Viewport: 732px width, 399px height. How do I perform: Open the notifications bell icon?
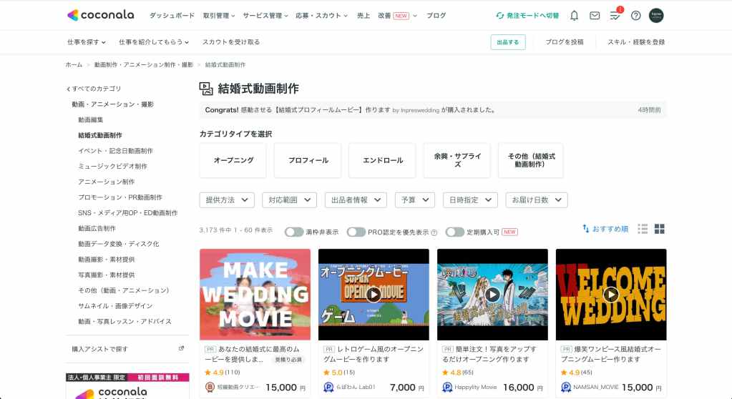click(x=574, y=15)
